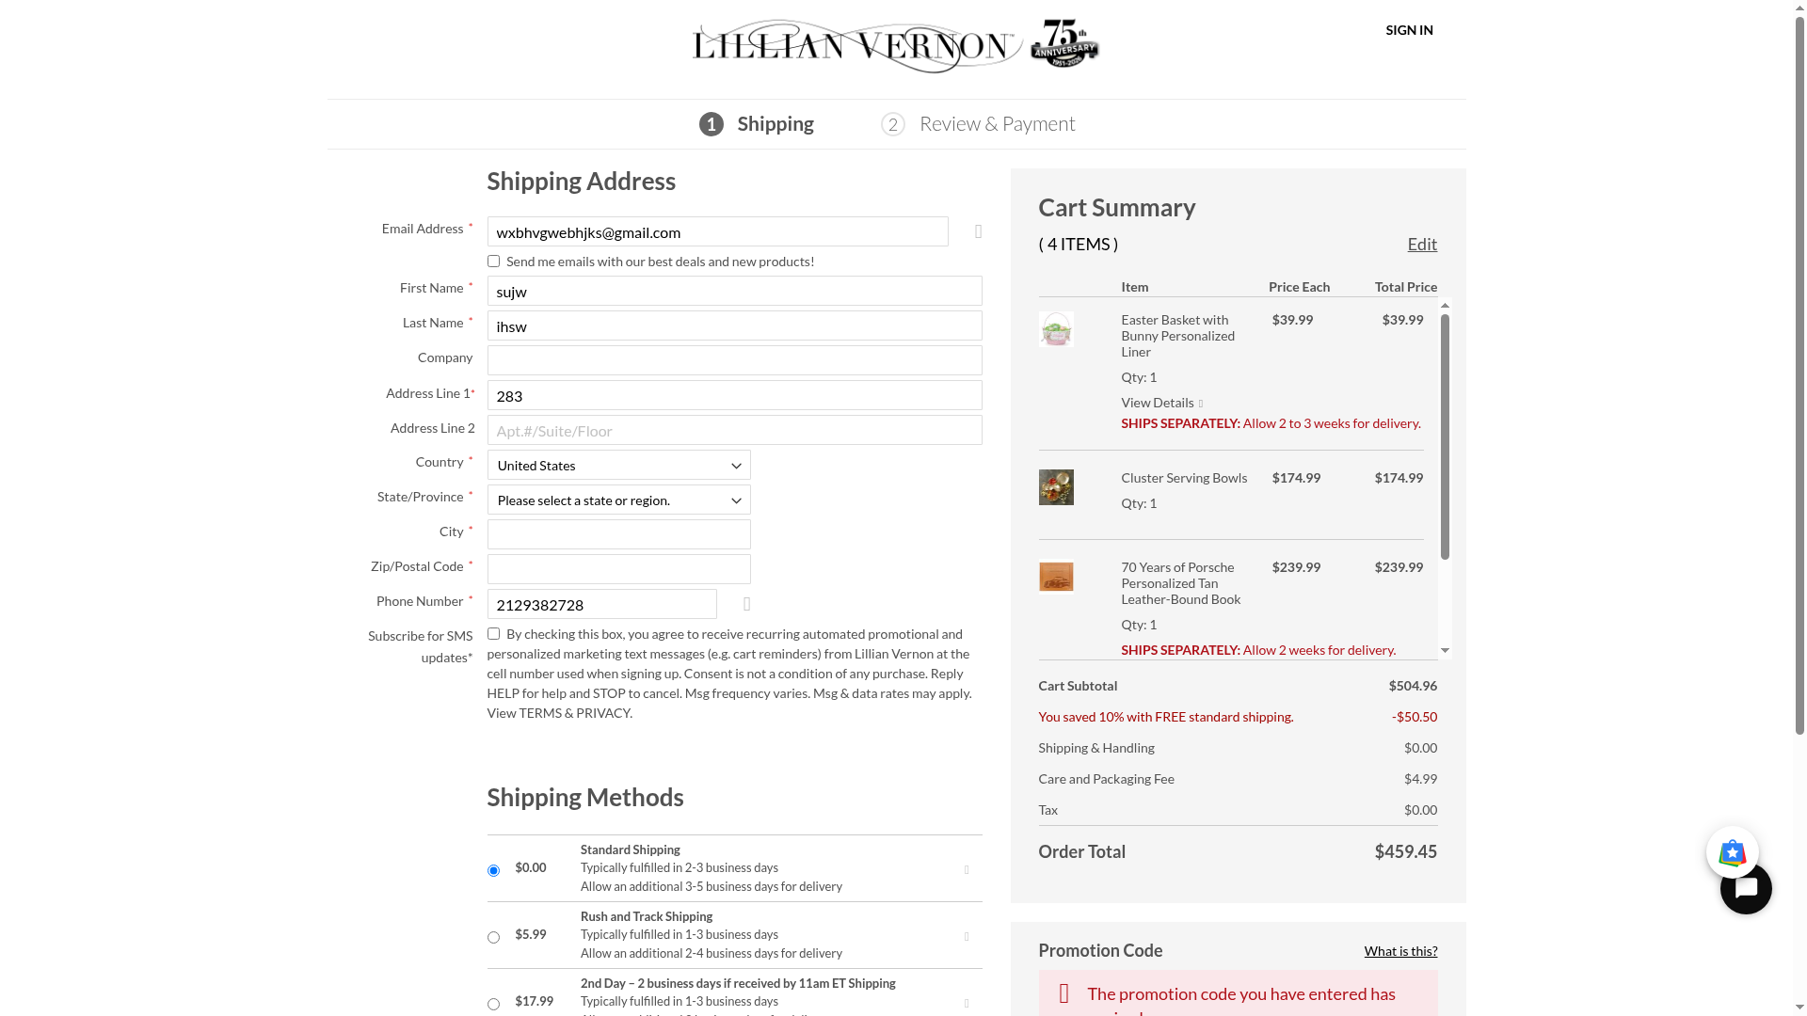The image size is (1807, 1016).
Task: Open the Country dropdown
Action: click(618, 465)
